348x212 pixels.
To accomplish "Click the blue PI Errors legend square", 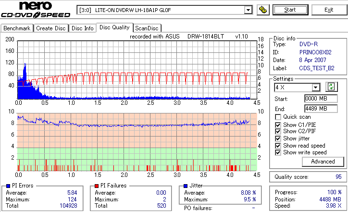I will pyautogui.click(x=8, y=186).
